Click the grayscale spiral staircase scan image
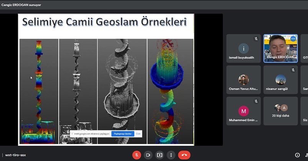Image resolution: width=308 pixels, height=161 pixels. (x=122, y=91)
